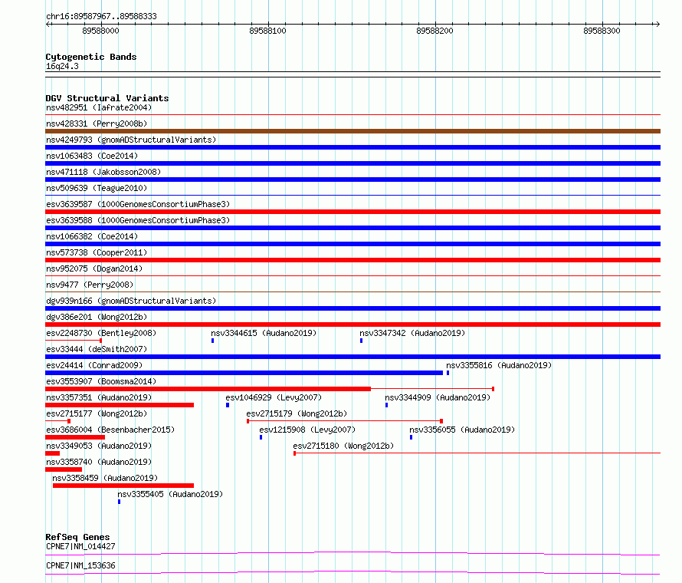
Task: Click esv3686004 (Besenbacher2015) label
Action: pos(110,430)
